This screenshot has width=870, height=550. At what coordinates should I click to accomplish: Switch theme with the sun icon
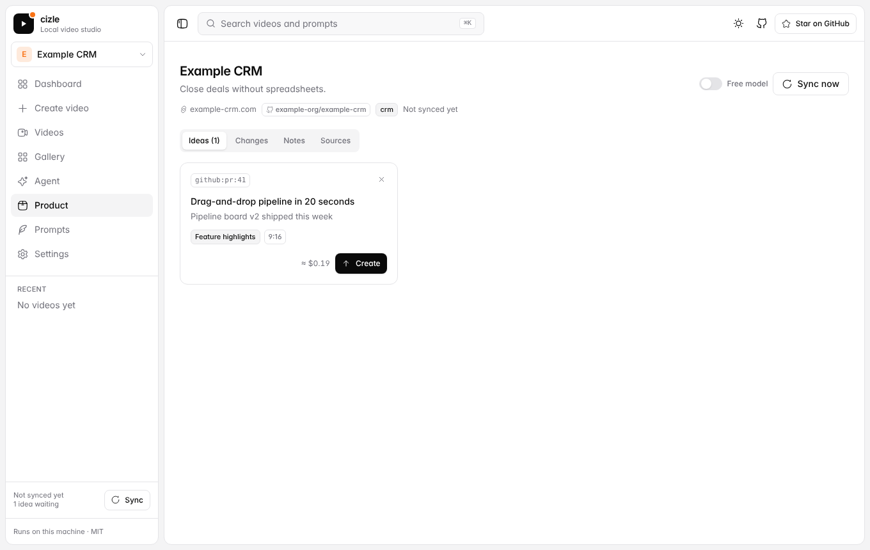pyautogui.click(x=739, y=24)
